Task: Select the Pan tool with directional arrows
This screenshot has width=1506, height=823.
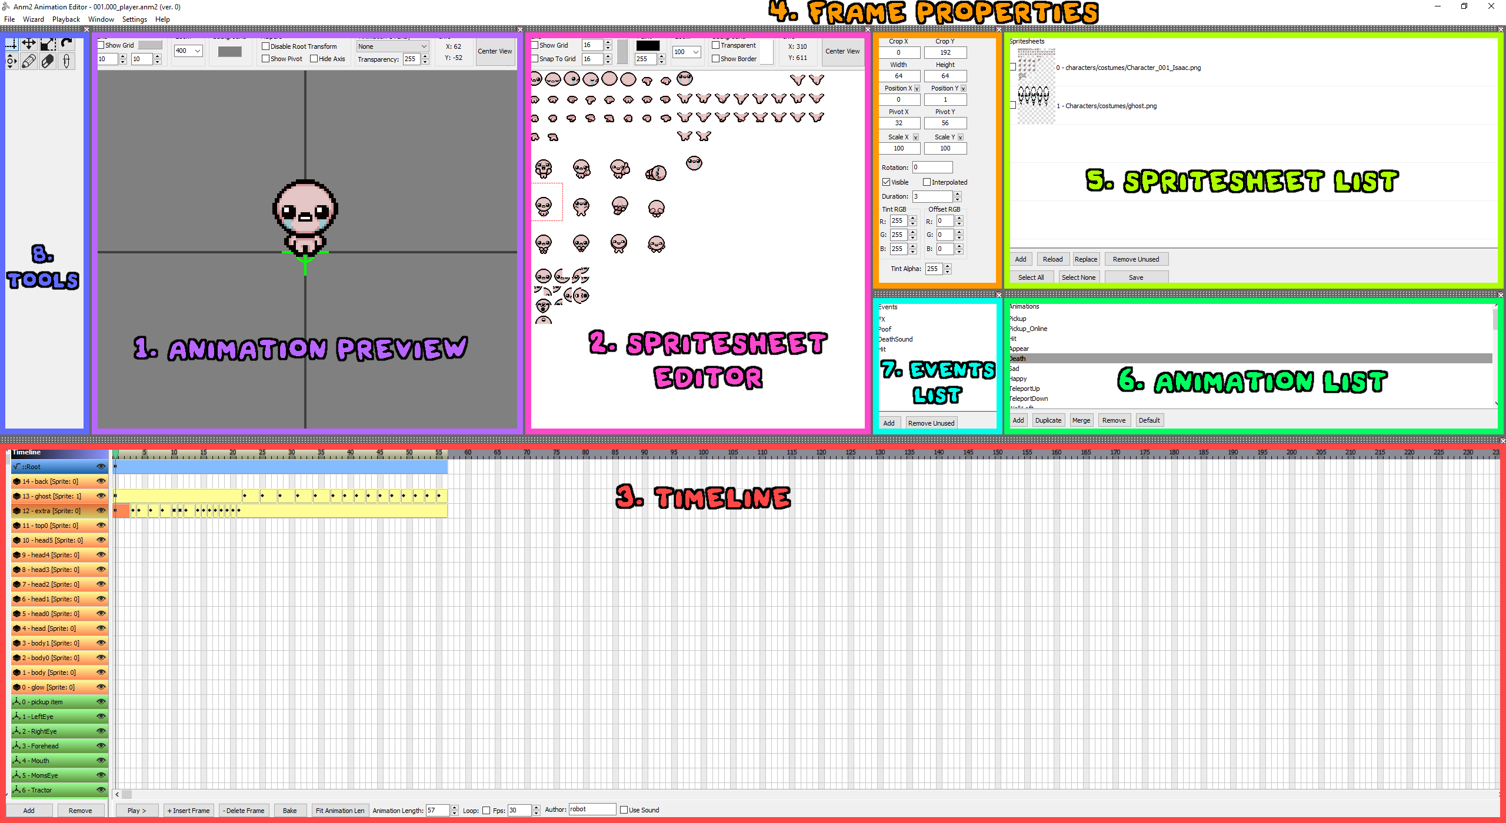Action: 11,61
